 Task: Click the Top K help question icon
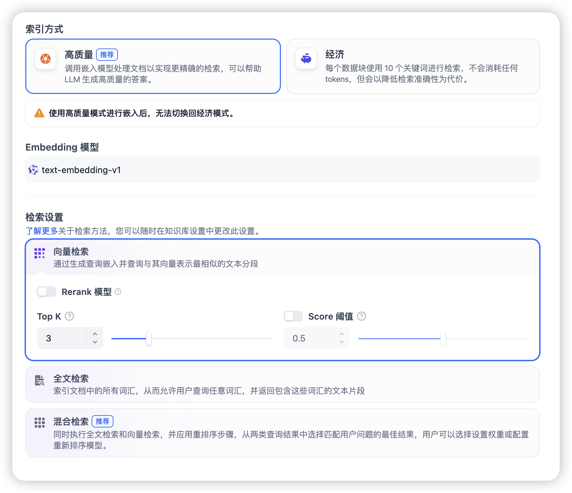point(69,316)
